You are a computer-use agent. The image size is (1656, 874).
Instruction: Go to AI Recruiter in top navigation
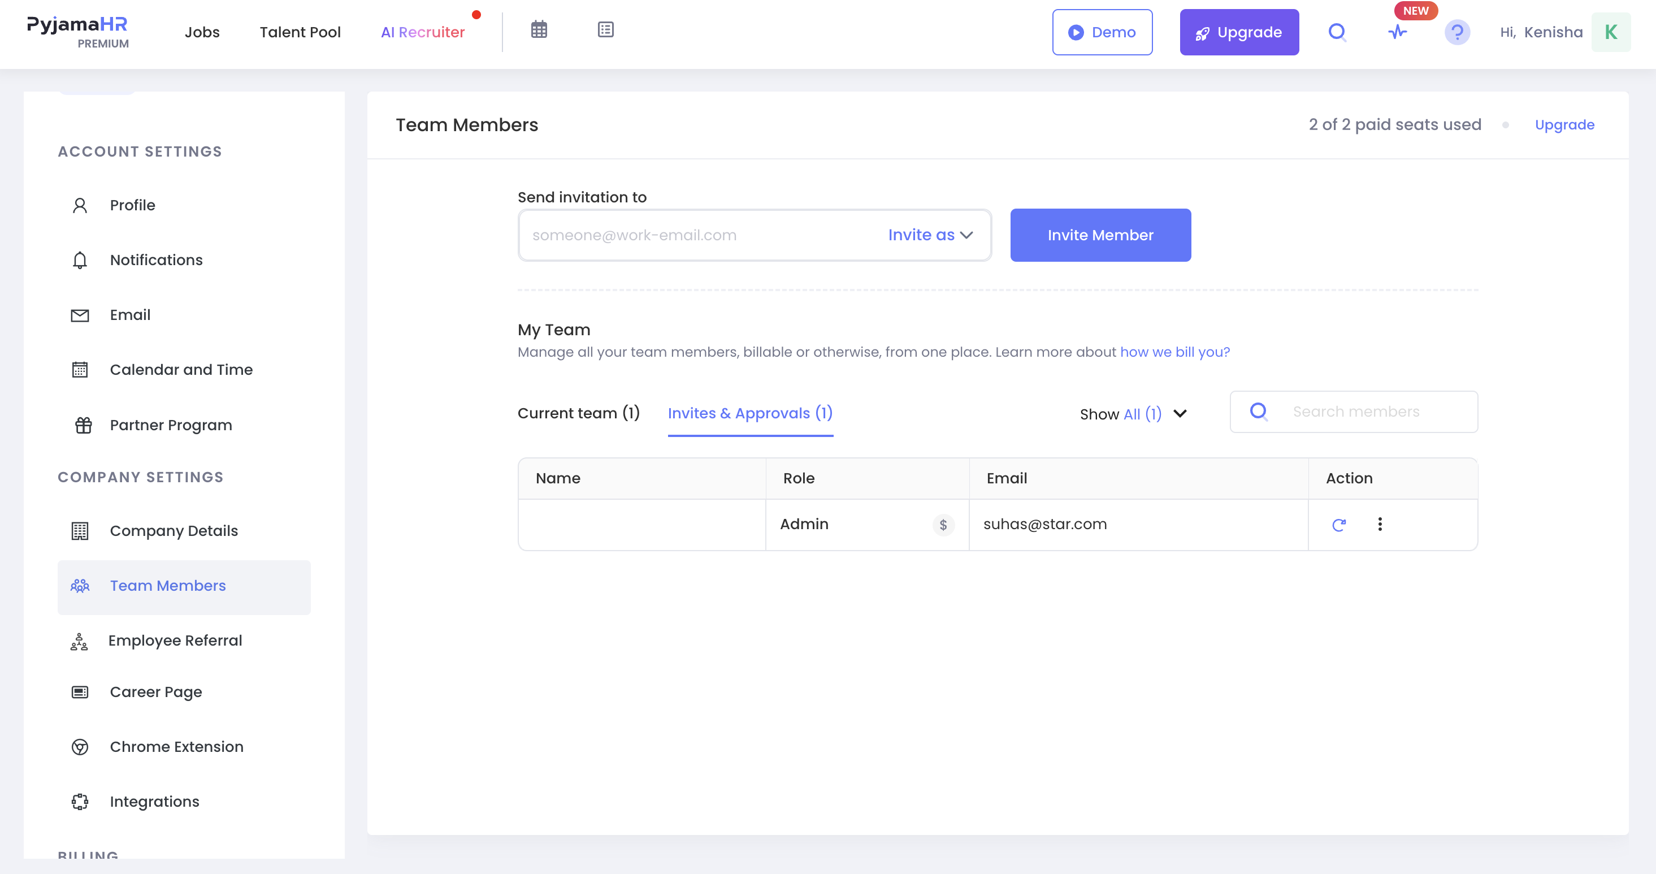click(x=422, y=32)
